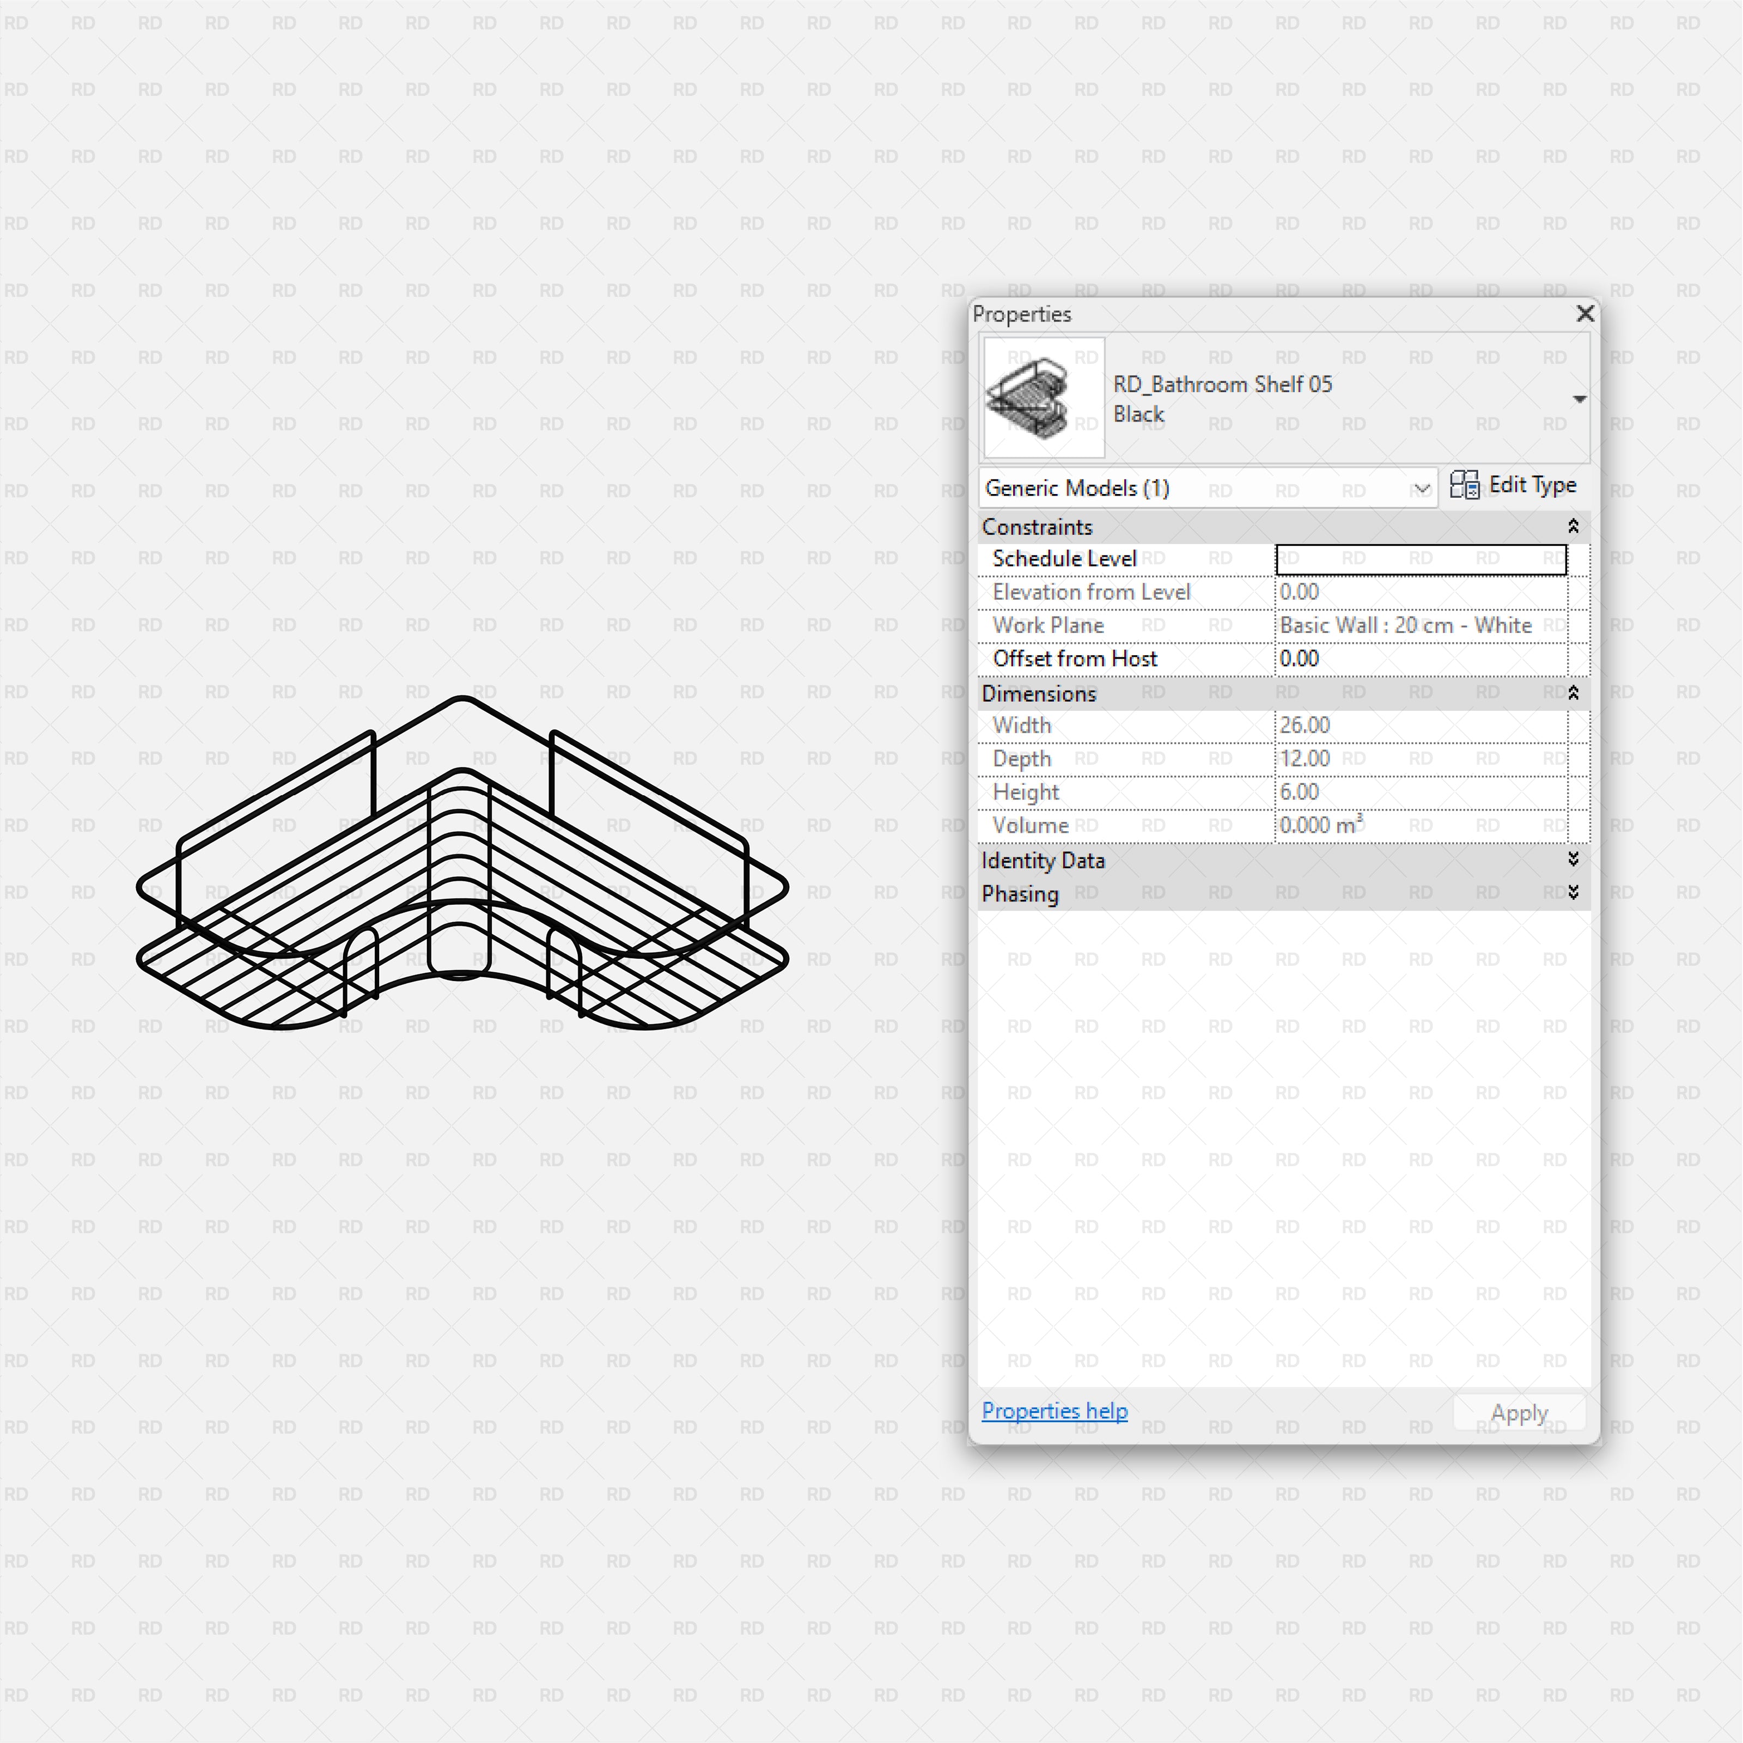Expand the Phasing section
This screenshot has height=1743, width=1743.
pyautogui.click(x=1573, y=892)
